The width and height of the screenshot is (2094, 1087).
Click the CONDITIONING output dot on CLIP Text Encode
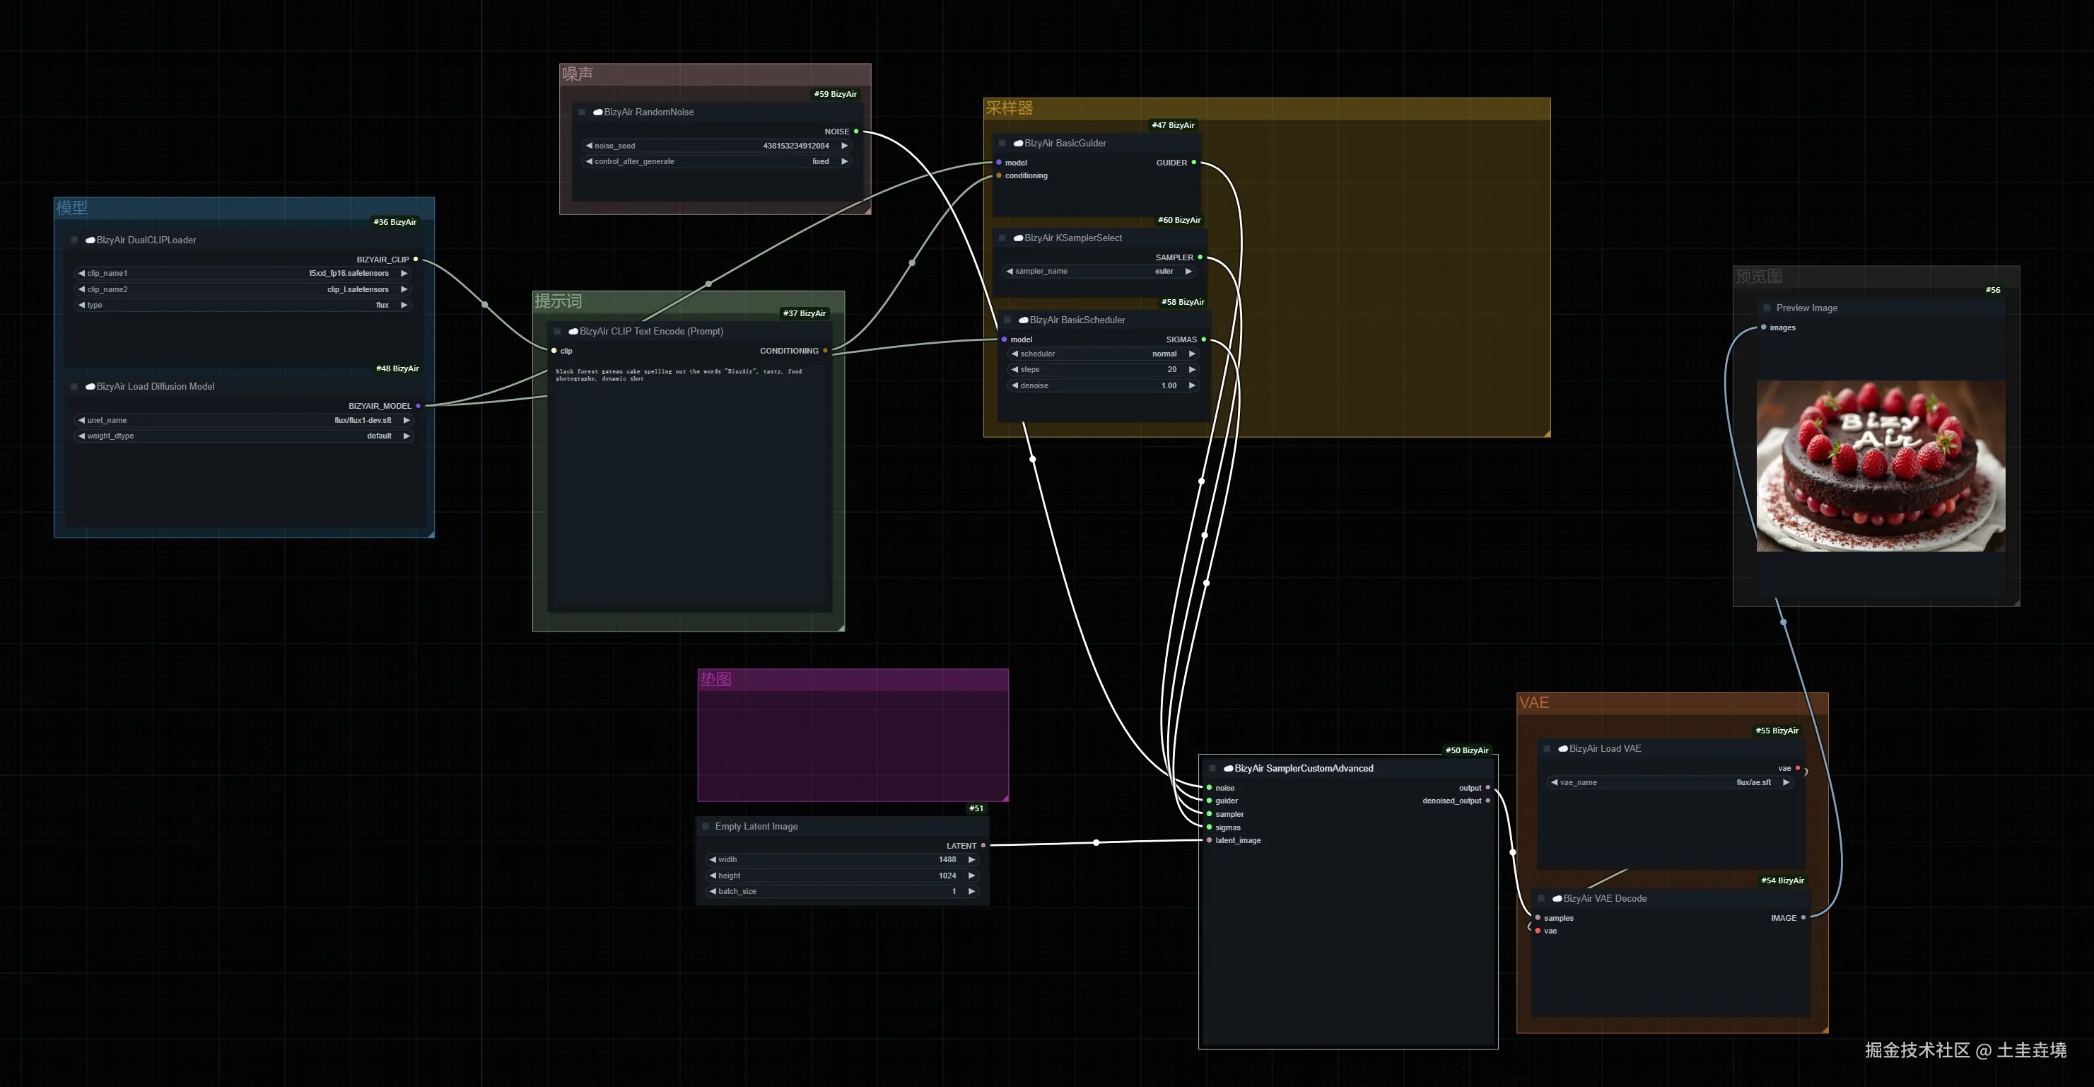825,351
